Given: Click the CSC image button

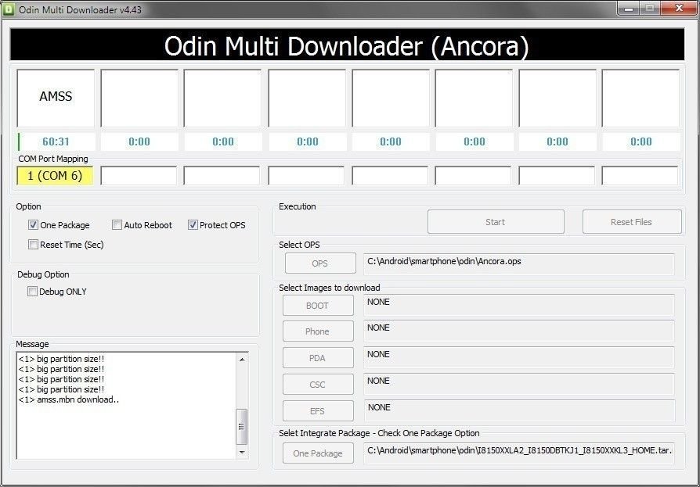Looking at the screenshot, I should 318,385.
